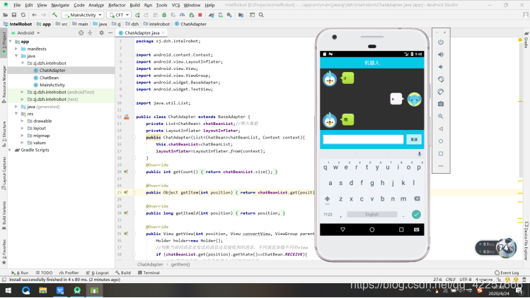Screen dimensions: 530x298
Task: Open the Terminal tool window tab
Action: (149, 273)
